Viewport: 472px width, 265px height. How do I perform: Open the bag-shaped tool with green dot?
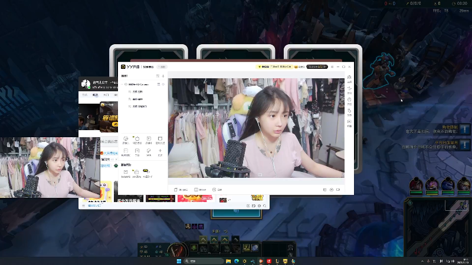tap(137, 140)
